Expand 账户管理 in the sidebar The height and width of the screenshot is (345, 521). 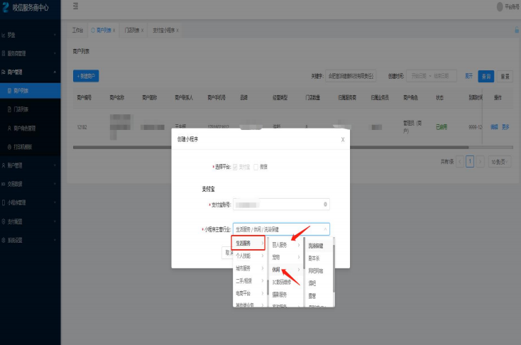(x=30, y=165)
